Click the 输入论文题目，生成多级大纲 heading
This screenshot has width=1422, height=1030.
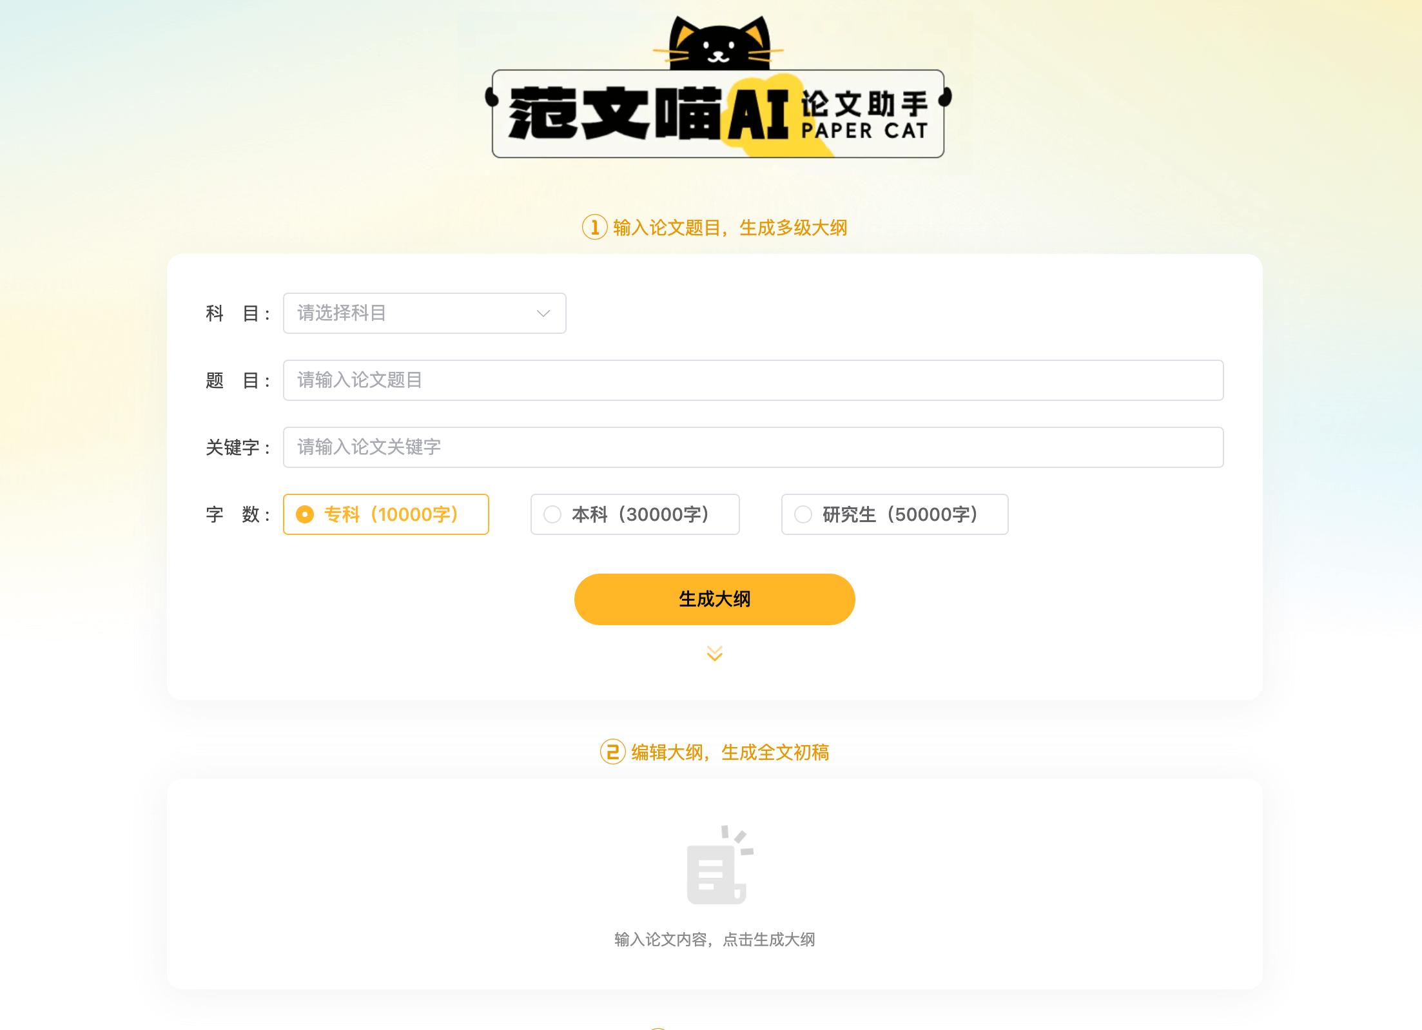point(730,228)
